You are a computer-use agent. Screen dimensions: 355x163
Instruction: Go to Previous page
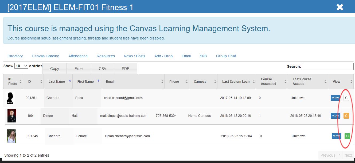328,155
